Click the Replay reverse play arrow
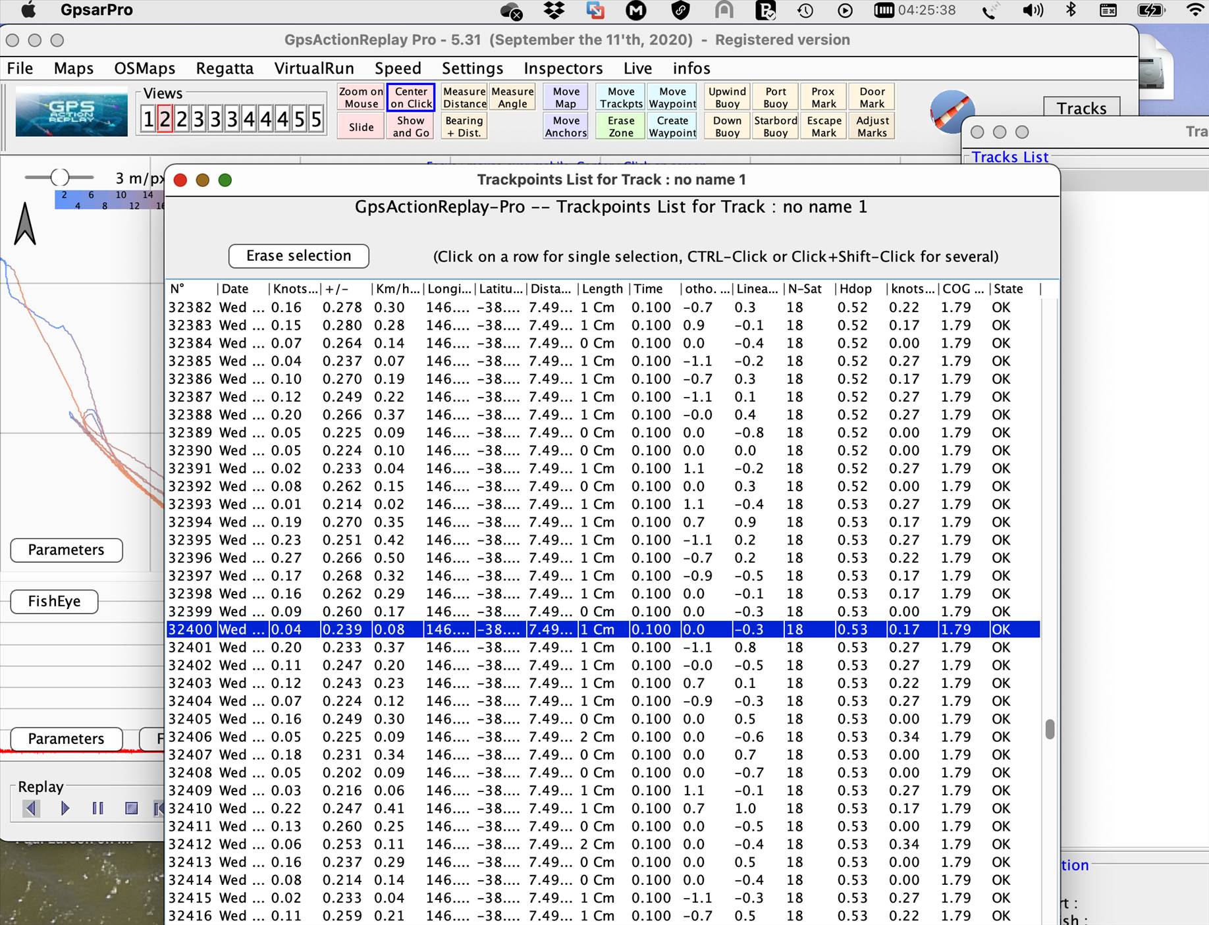1209x925 pixels. [x=31, y=808]
